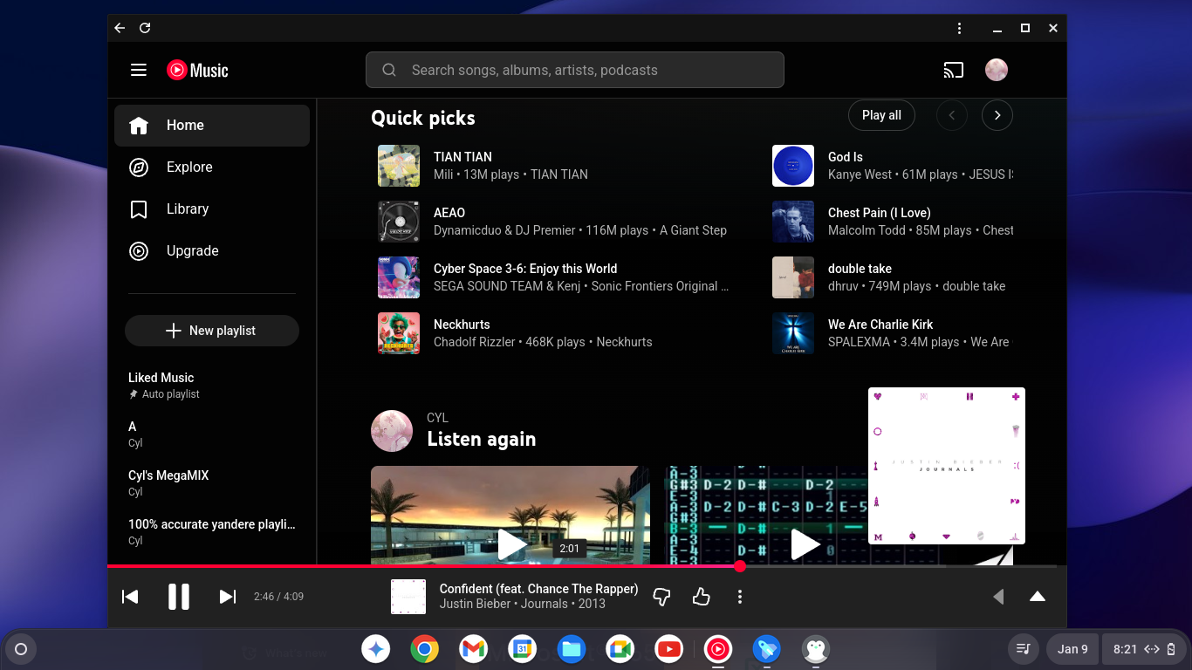Go to the Library tab

188,209
